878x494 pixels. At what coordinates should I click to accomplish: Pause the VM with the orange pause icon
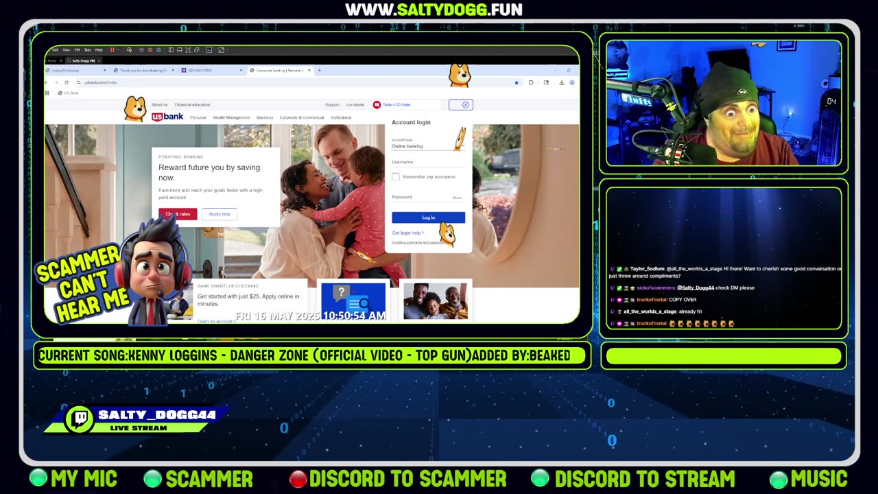tap(112, 50)
